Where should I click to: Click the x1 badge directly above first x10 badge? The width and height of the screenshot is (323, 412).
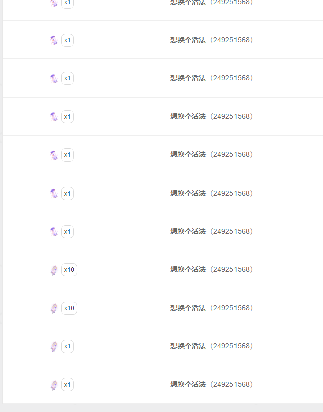67,232
